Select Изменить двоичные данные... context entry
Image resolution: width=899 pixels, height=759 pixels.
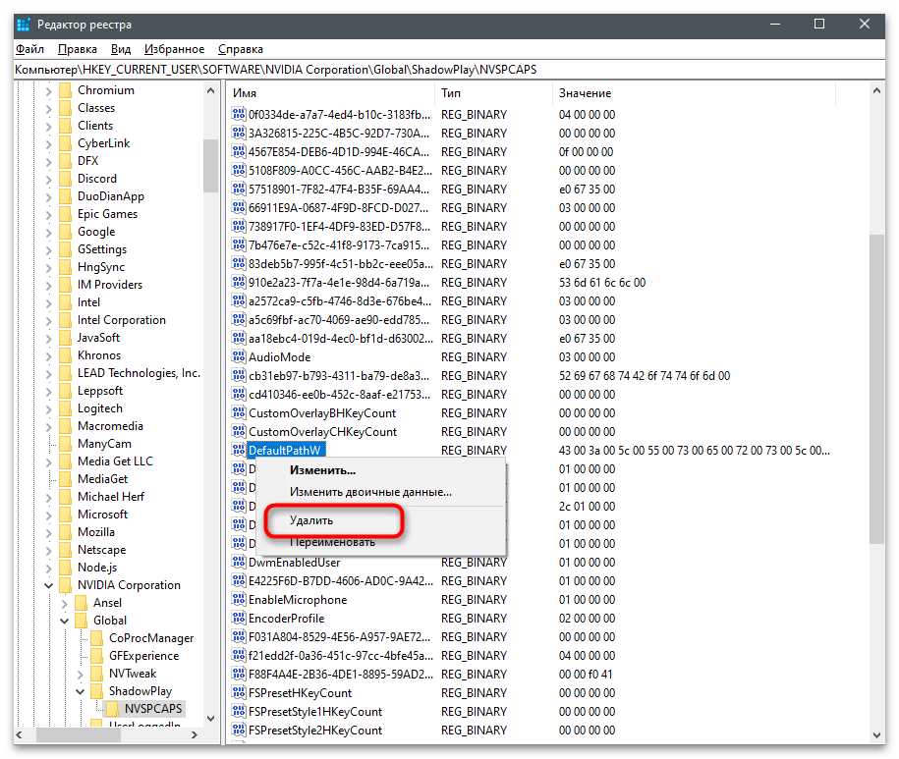click(x=371, y=492)
